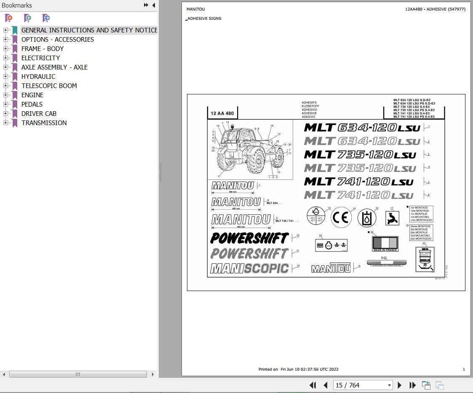Screen dimensions: 473x393
Task: Go to the selected bookmark's destination
Action: (45, 18)
